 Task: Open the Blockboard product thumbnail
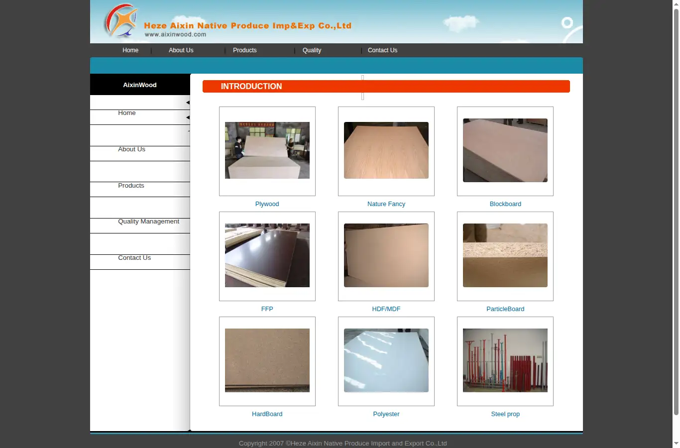coord(505,151)
